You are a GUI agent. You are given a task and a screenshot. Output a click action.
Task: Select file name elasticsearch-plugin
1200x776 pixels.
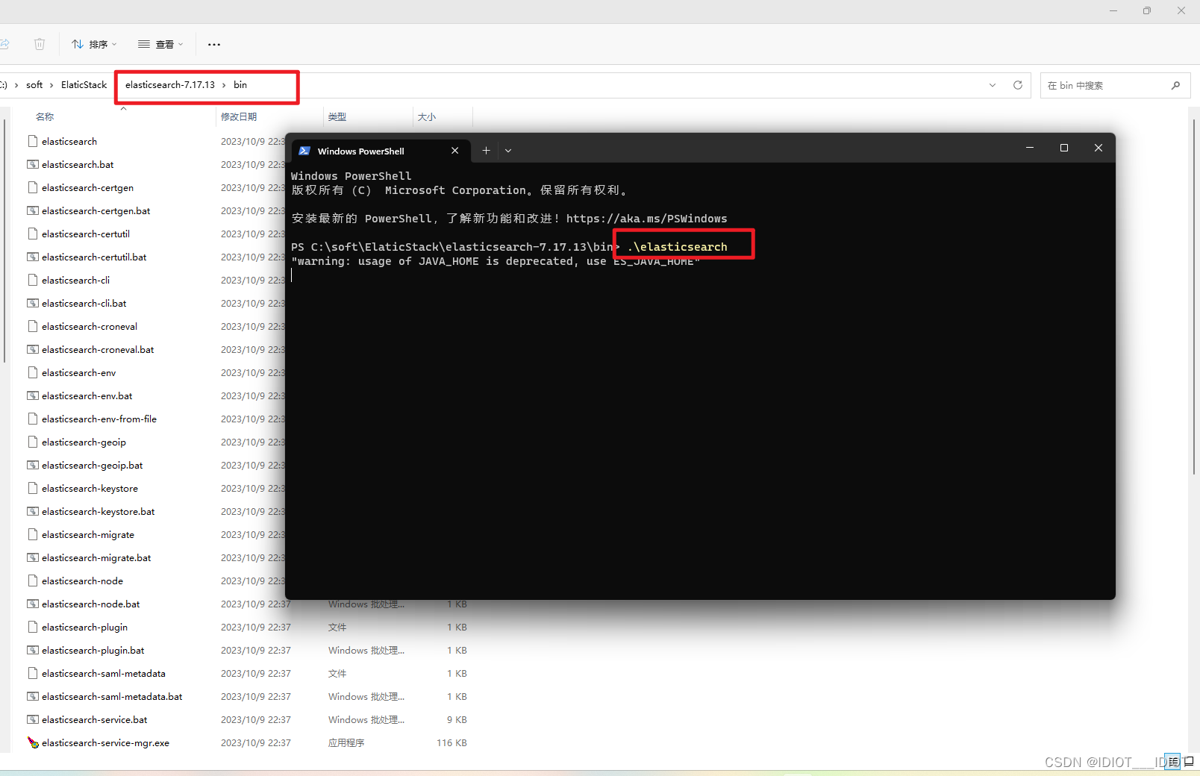point(84,627)
